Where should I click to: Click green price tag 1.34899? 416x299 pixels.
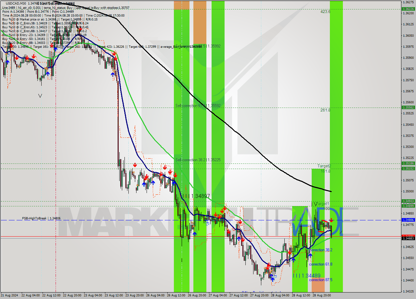pyautogui.click(x=408, y=206)
